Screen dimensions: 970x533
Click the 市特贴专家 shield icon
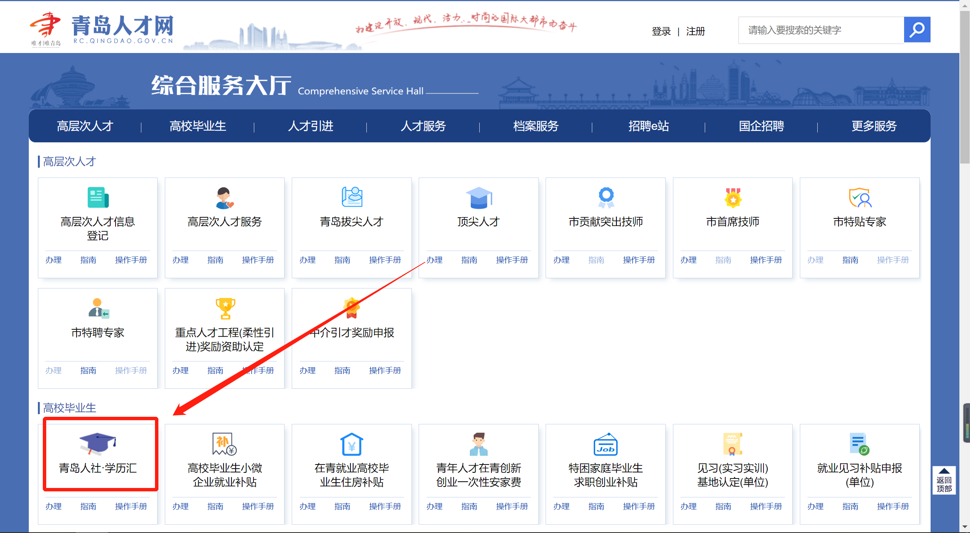(860, 198)
